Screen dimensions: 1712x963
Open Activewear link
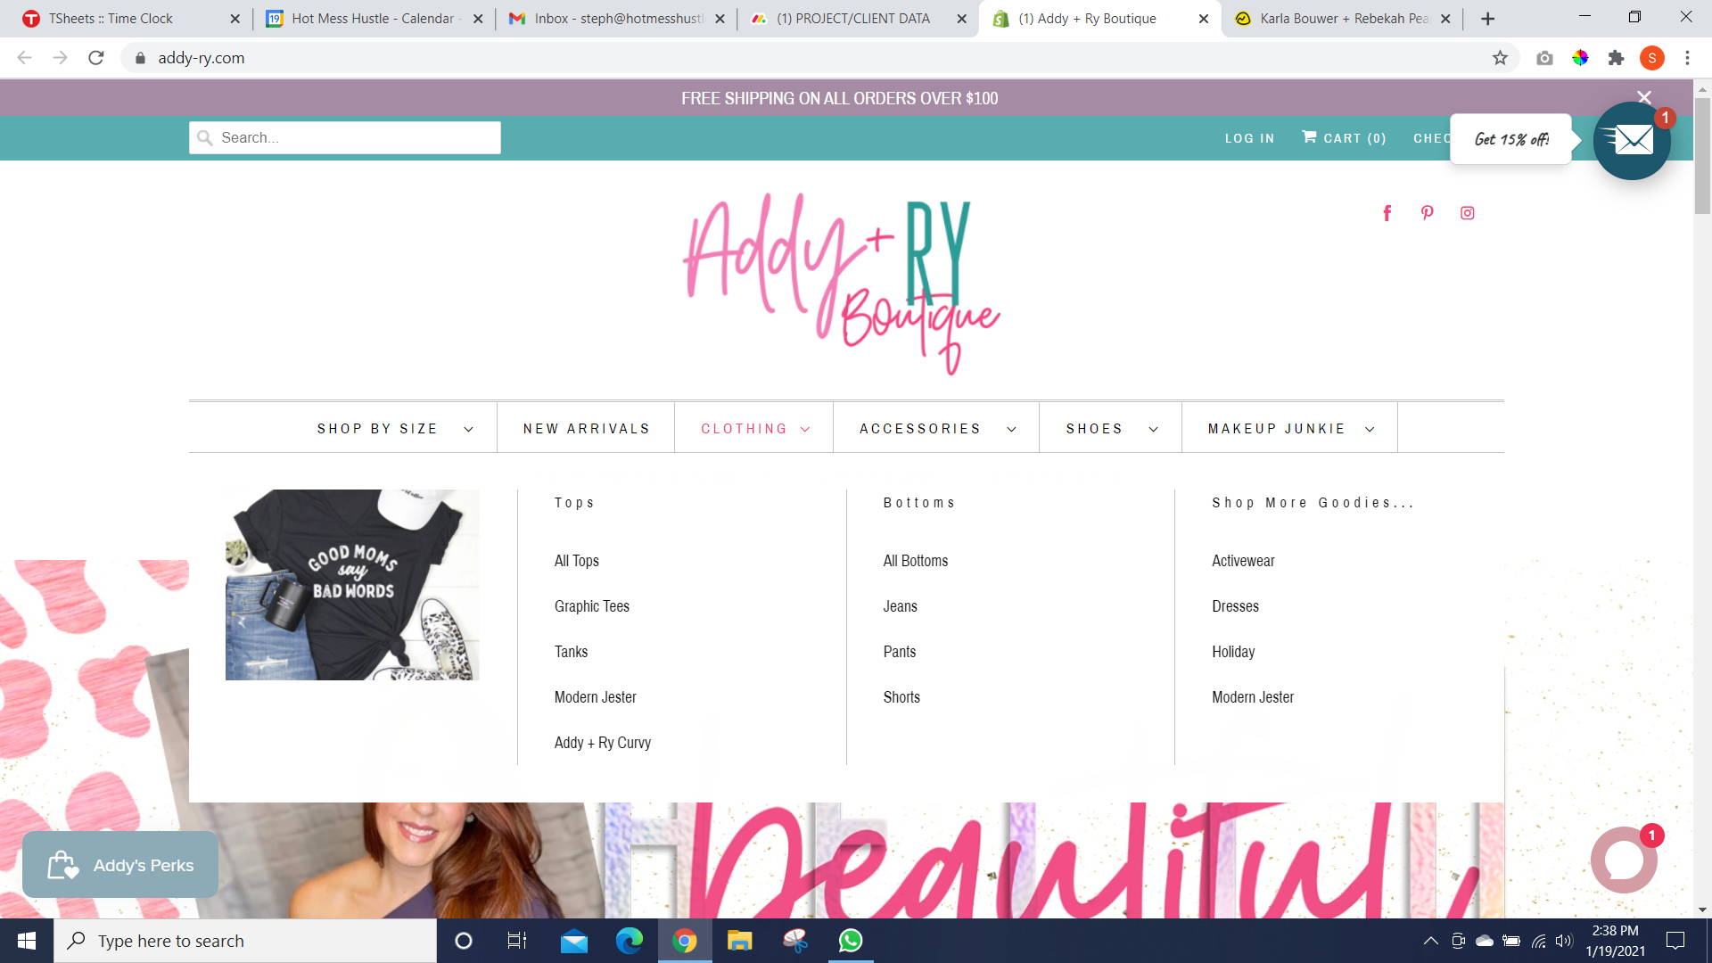click(1243, 561)
